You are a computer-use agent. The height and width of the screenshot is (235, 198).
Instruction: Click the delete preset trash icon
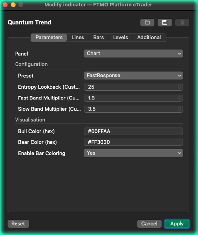tap(182, 22)
